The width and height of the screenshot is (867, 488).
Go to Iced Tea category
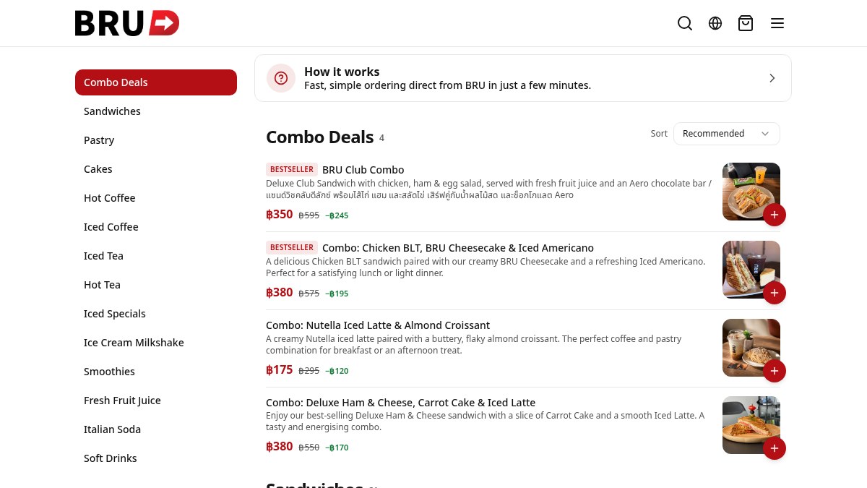(156, 256)
